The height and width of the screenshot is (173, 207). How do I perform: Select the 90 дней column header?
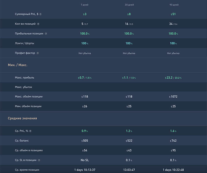click(x=173, y=5)
